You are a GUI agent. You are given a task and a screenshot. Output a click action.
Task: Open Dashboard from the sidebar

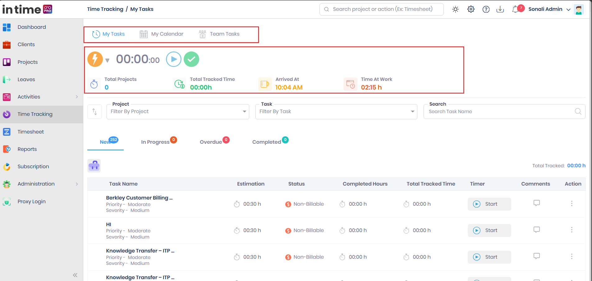32,27
